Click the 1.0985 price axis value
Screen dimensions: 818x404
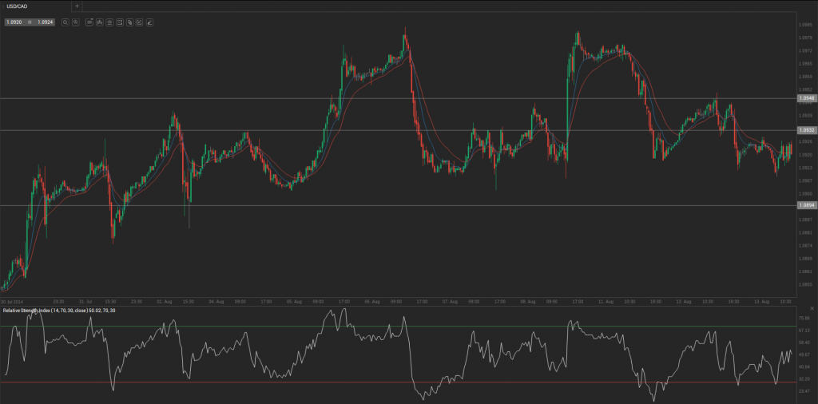point(804,24)
